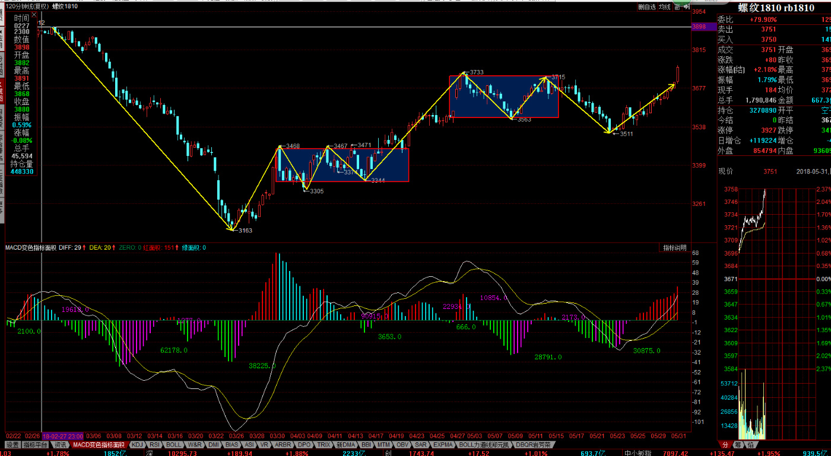This screenshot has height=456, width=831.
Task: Click the right-arrow collapse panel icon
Action: click(x=686, y=7)
